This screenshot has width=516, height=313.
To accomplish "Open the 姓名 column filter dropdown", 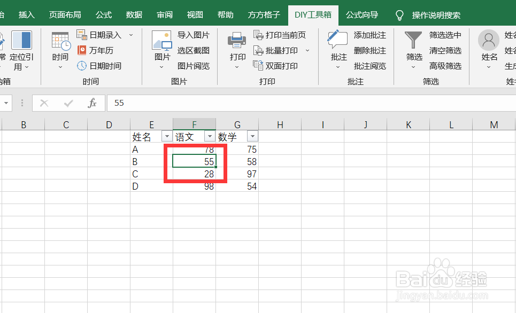I will coord(167,136).
